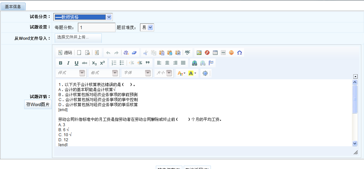Image resolution: width=364 pixels, height=169 pixels.
Task: Click the Redo arrow icon
Action: pyautogui.click(x=116, y=53)
